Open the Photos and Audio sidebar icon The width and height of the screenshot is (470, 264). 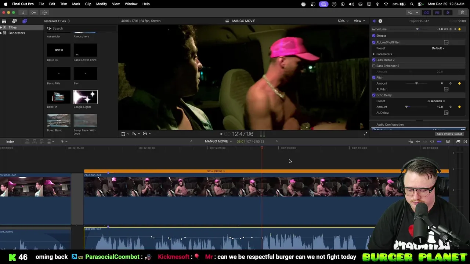pyautogui.click(x=14, y=21)
